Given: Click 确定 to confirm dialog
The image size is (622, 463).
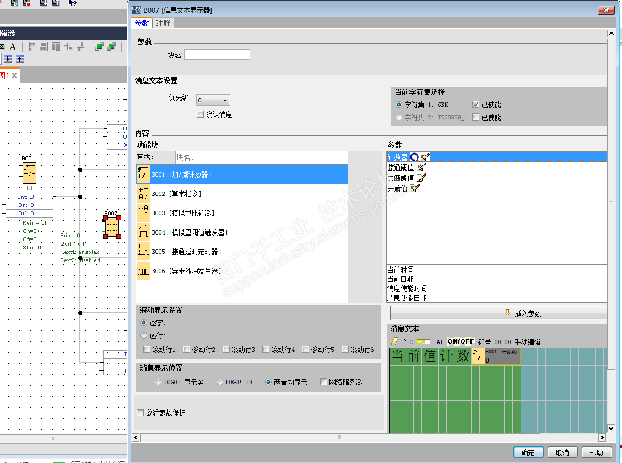Looking at the screenshot, I should [x=528, y=453].
